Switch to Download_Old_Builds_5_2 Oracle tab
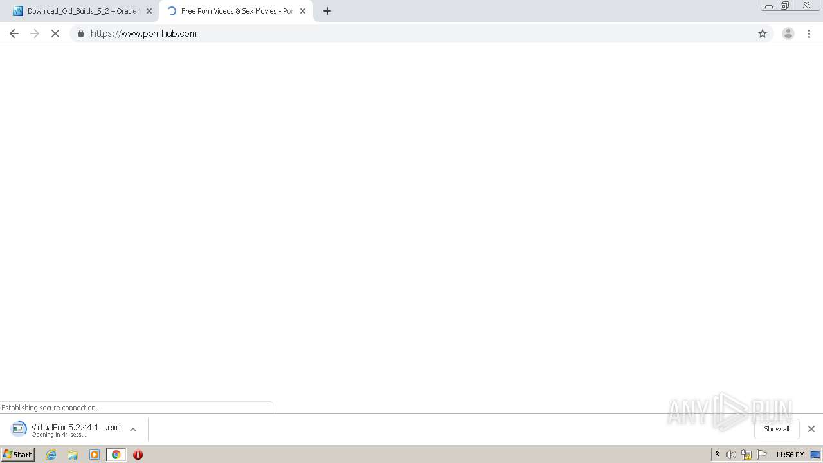The width and height of the screenshot is (823, 463). (82, 11)
